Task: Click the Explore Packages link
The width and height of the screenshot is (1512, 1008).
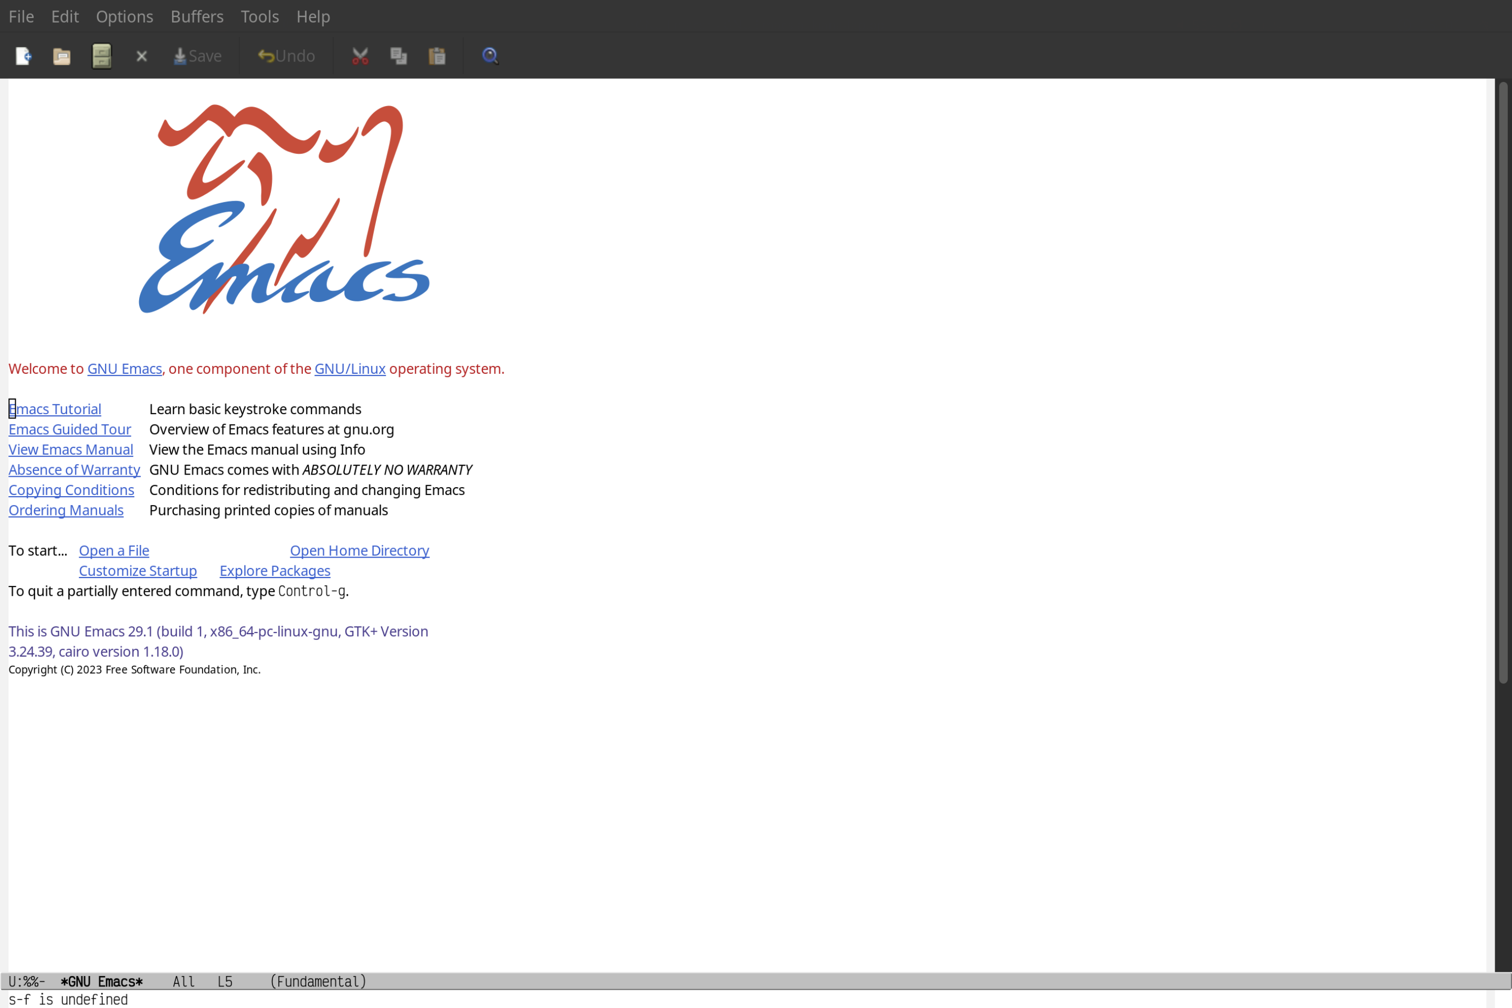Action: point(275,570)
